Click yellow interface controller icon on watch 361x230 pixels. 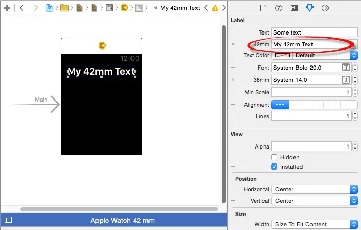[102, 46]
